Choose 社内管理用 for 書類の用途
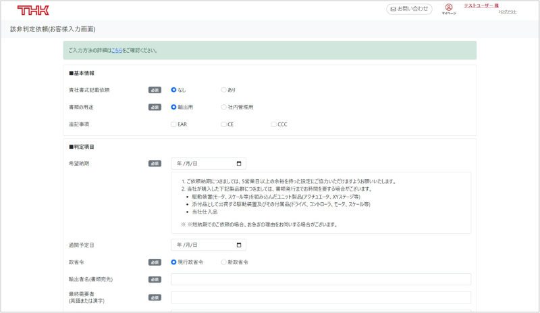Viewport: 540px width, 313px height. click(224, 107)
